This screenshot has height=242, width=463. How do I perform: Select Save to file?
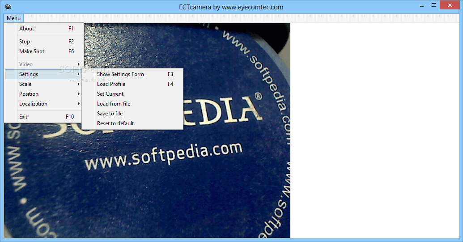click(132, 114)
